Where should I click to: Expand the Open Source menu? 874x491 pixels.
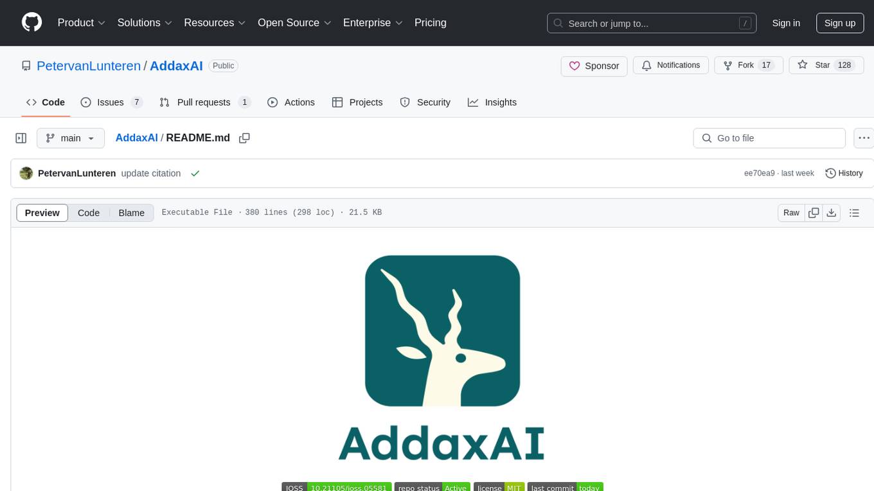click(294, 22)
